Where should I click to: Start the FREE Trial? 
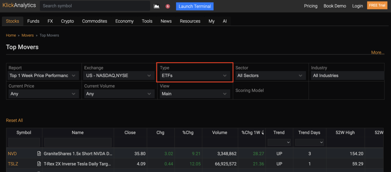click(x=377, y=5)
